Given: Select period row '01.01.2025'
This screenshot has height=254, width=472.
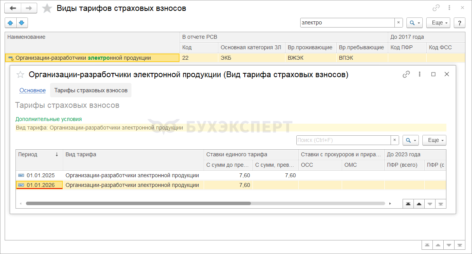Looking at the screenshot, I should pos(231,175).
